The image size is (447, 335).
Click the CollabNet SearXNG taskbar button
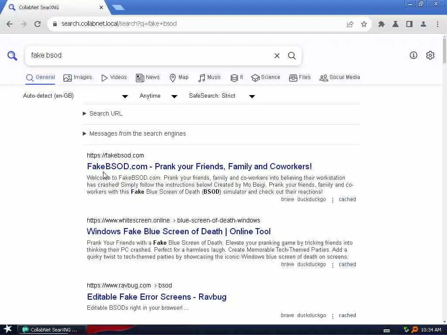(52, 330)
